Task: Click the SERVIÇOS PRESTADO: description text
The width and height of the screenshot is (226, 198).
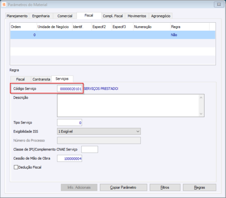Action: [x=101, y=89]
